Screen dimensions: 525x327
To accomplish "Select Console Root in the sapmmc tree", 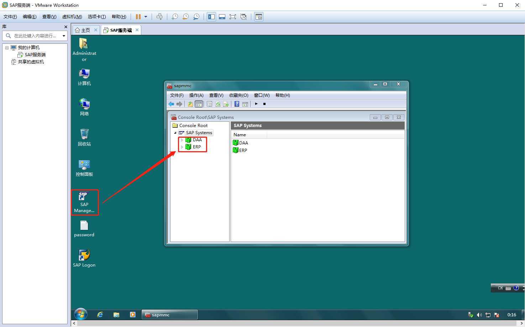I will click(193, 126).
